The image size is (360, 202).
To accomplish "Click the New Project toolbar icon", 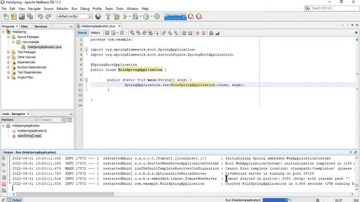I will point(13,16).
